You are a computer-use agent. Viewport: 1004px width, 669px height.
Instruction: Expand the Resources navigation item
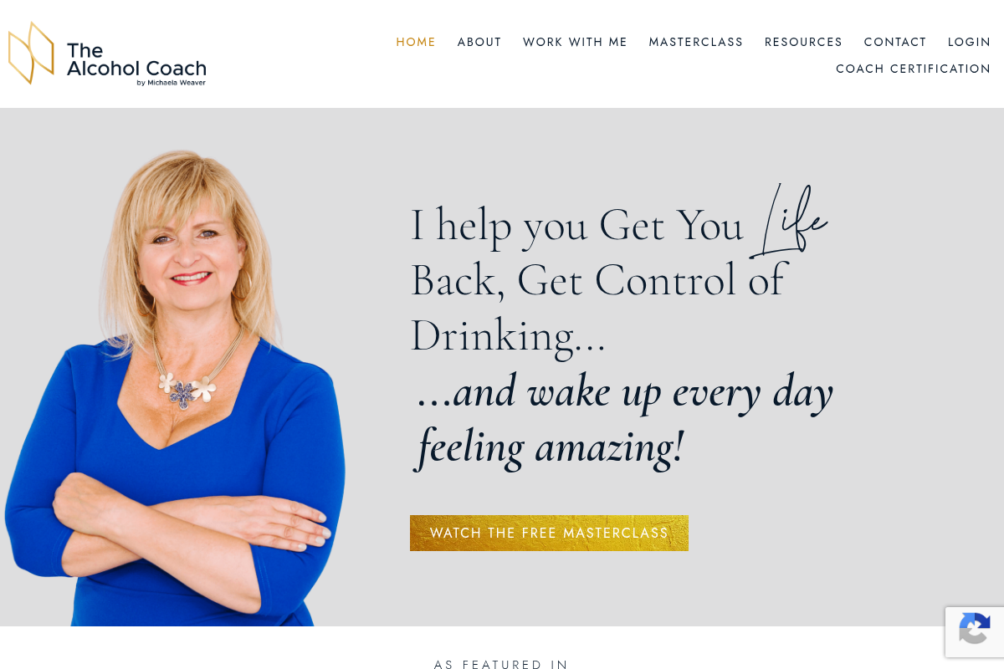(803, 42)
